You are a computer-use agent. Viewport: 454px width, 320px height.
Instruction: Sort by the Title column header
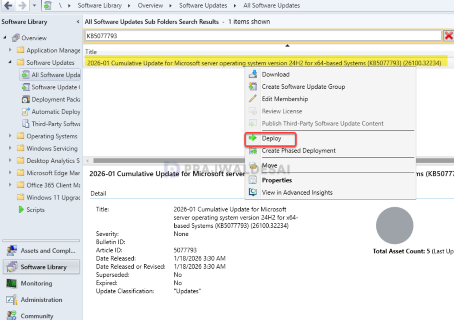pyautogui.click(x=91, y=52)
